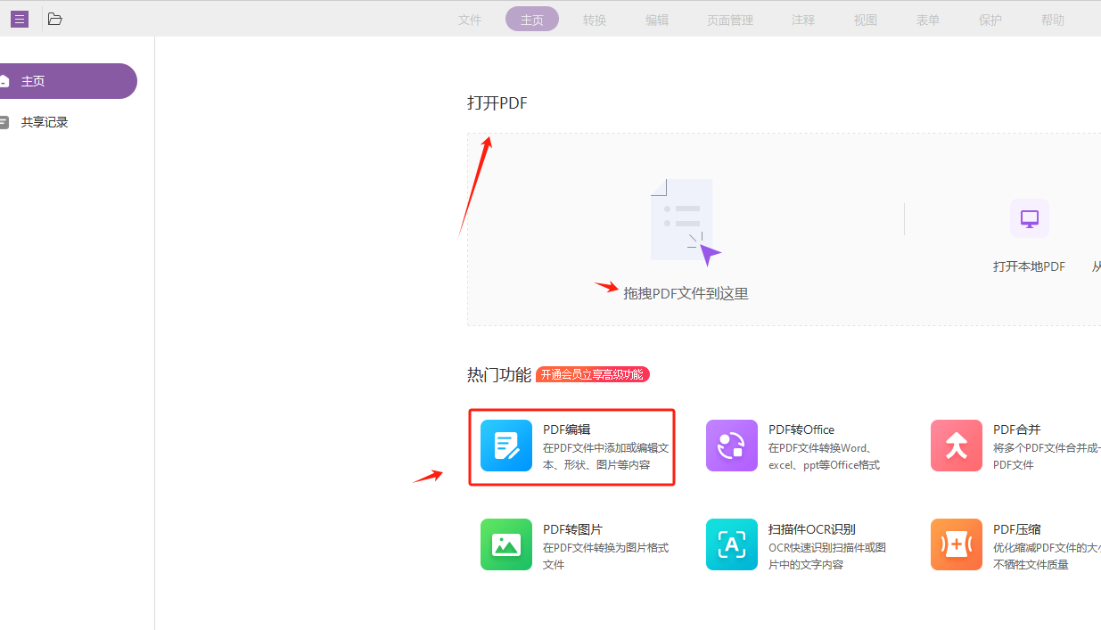Click the PDF合并 merge icon
The width and height of the screenshot is (1101, 630).
click(956, 446)
